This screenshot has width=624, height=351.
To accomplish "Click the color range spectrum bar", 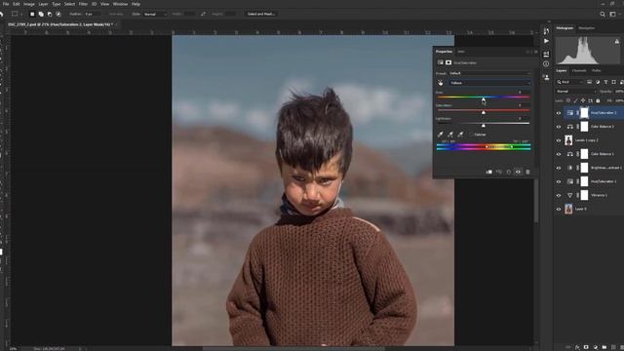I will click(x=484, y=147).
